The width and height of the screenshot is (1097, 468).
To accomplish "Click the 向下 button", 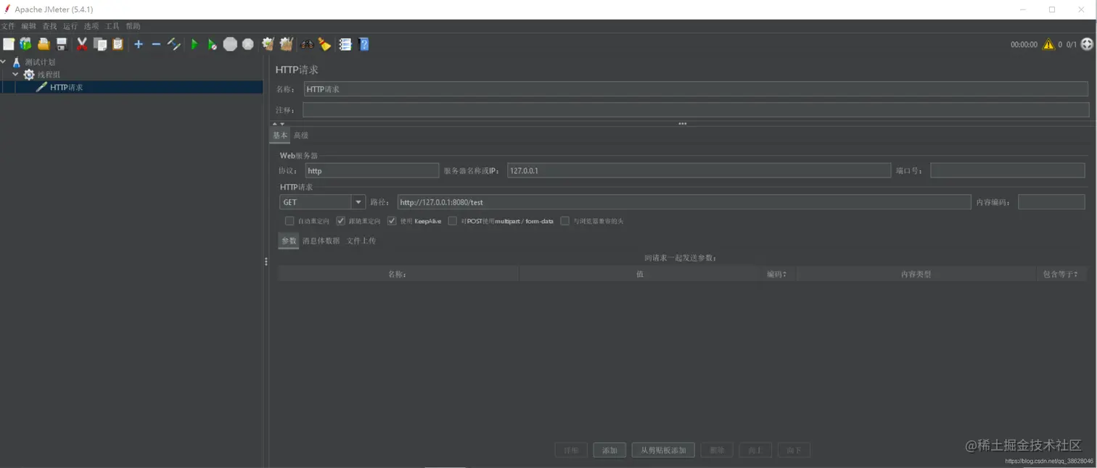I will pyautogui.click(x=794, y=450).
